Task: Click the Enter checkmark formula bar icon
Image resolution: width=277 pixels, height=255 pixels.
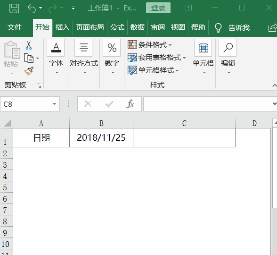Action: click(x=109, y=104)
